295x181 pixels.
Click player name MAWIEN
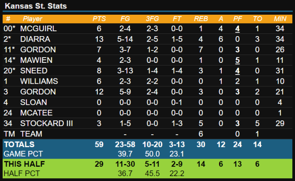36,60
